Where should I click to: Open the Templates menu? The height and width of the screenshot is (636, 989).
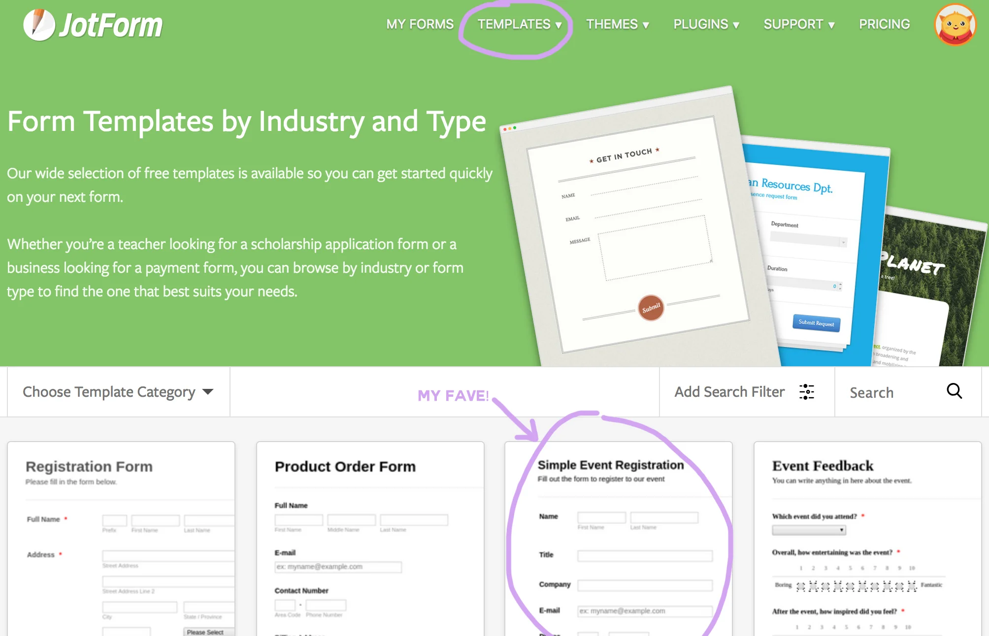pos(520,24)
